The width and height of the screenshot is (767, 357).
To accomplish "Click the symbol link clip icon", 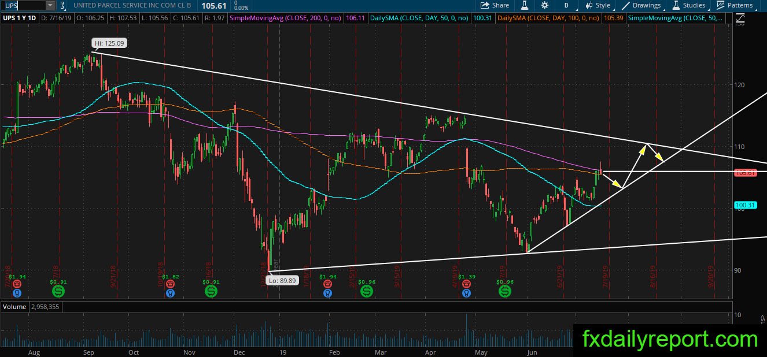I will coord(62,5).
